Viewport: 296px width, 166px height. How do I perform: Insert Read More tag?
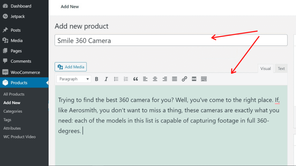pyautogui.click(x=194, y=79)
